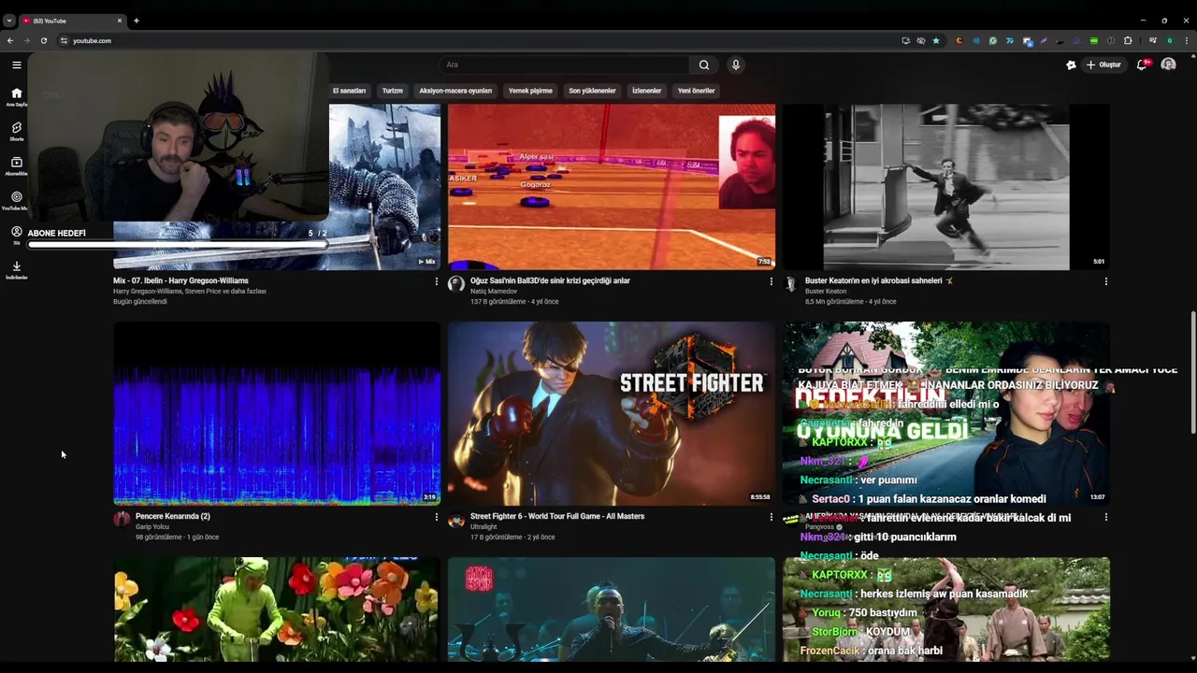Viewport: 1197px width, 673px height.
Task: Open Garip Yolcu channel name
Action: [152, 526]
